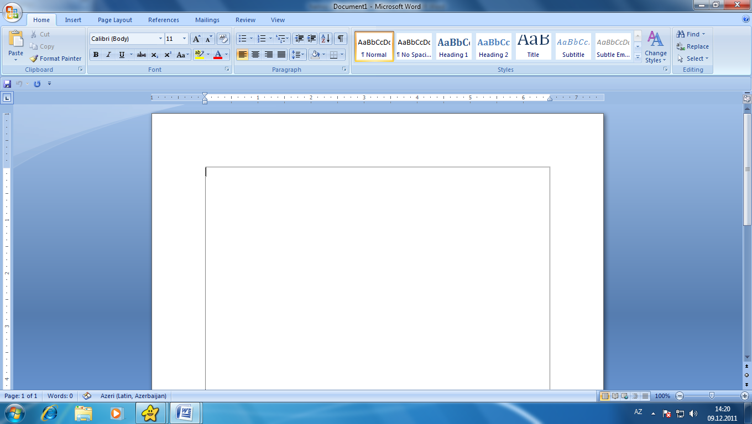
Task: Click the Multilevel List icon
Action: pyautogui.click(x=281, y=39)
